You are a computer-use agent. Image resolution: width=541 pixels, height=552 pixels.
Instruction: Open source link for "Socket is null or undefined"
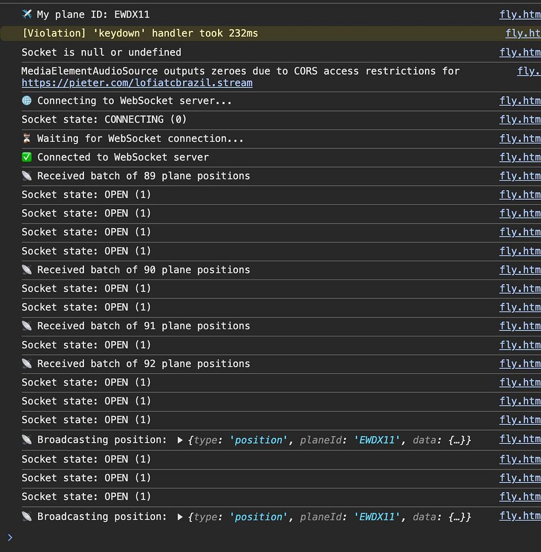[x=520, y=52]
